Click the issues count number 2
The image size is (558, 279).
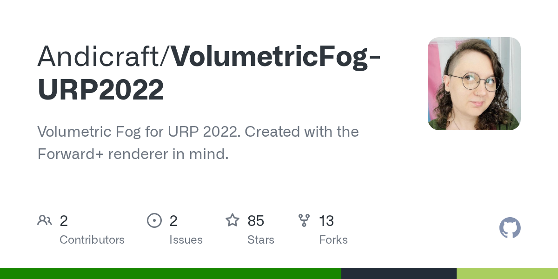[173, 221]
